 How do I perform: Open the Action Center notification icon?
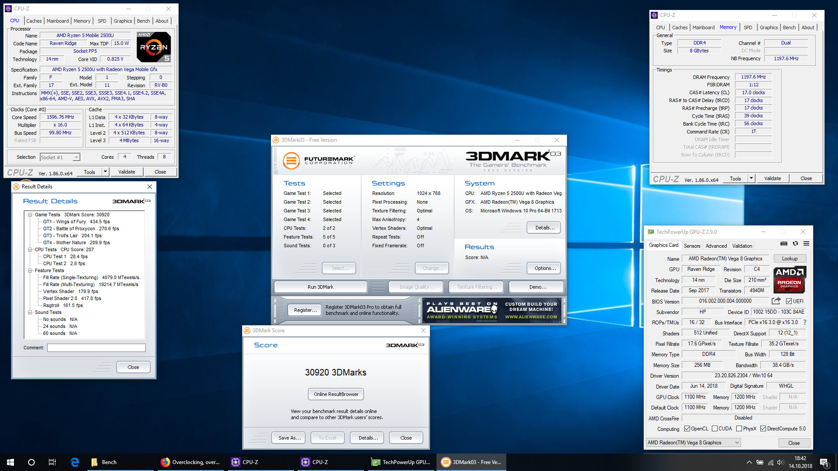[x=824, y=462]
